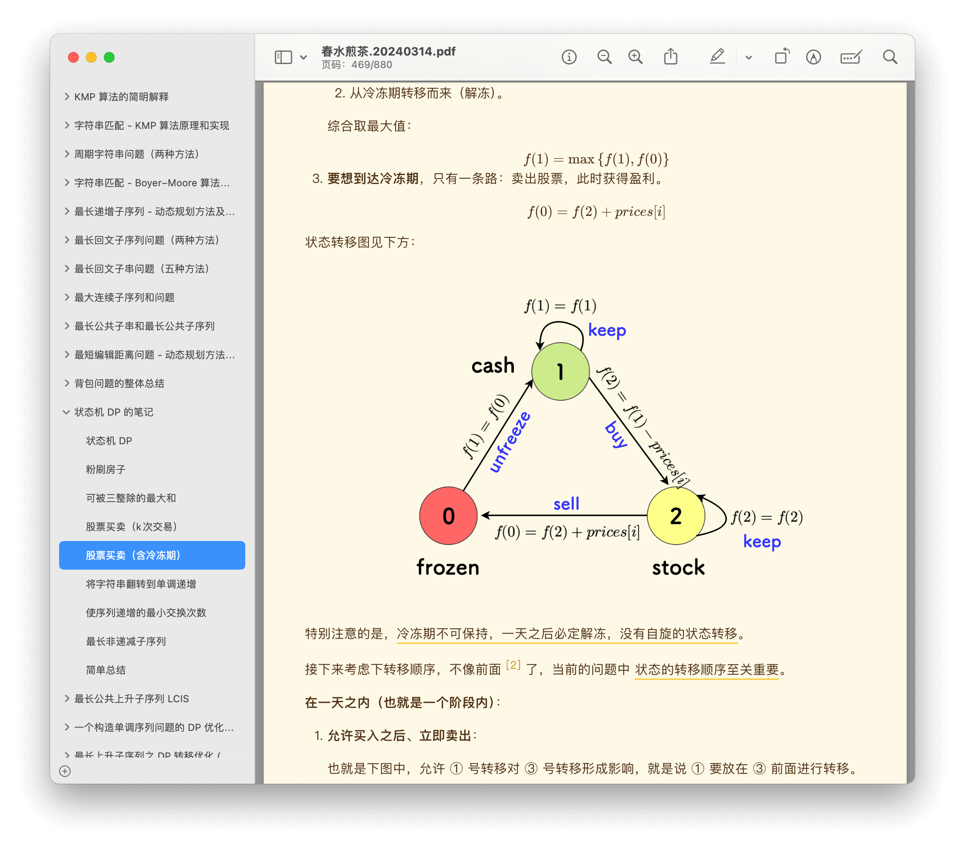Expand the 最长公共上升子序列 LCIS item
The width and height of the screenshot is (965, 850).
(67, 698)
